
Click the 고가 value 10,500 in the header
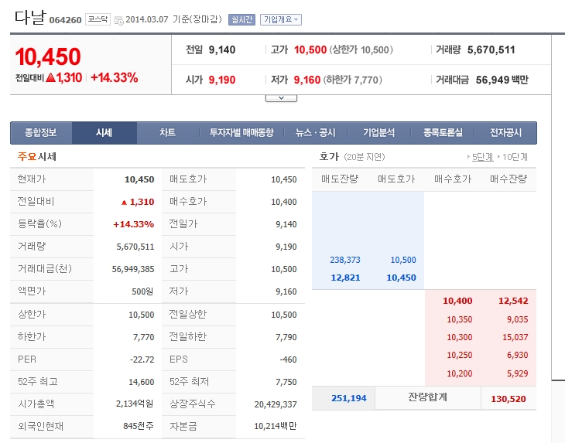(310, 49)
